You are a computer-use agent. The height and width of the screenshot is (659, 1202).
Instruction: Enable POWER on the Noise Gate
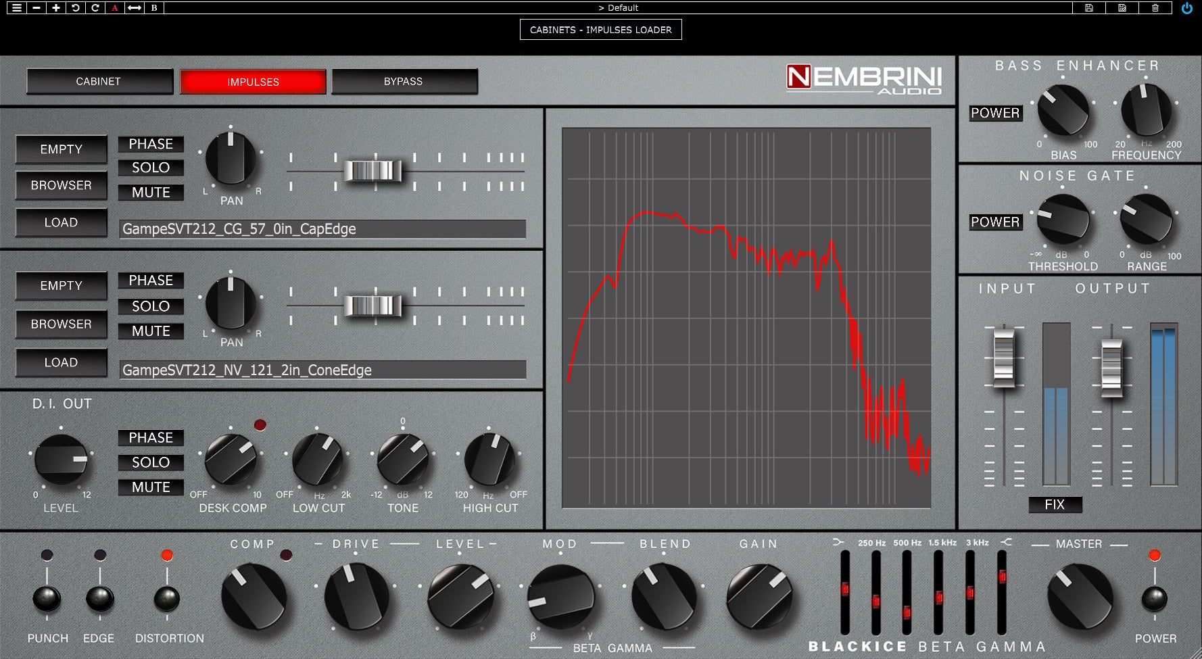tap(995, 222)
